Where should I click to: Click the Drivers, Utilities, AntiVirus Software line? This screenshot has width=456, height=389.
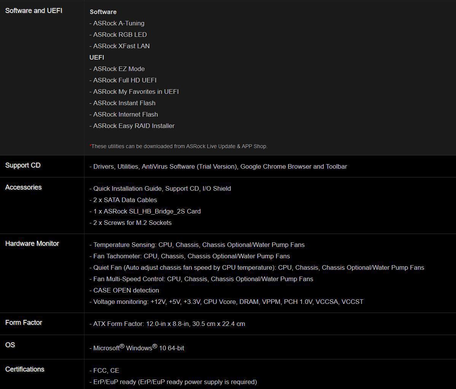(x=218, y=166)
